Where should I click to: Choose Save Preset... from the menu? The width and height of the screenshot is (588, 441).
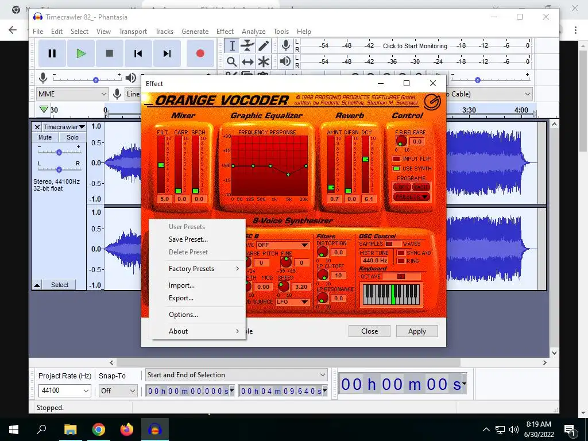point(188,239)
